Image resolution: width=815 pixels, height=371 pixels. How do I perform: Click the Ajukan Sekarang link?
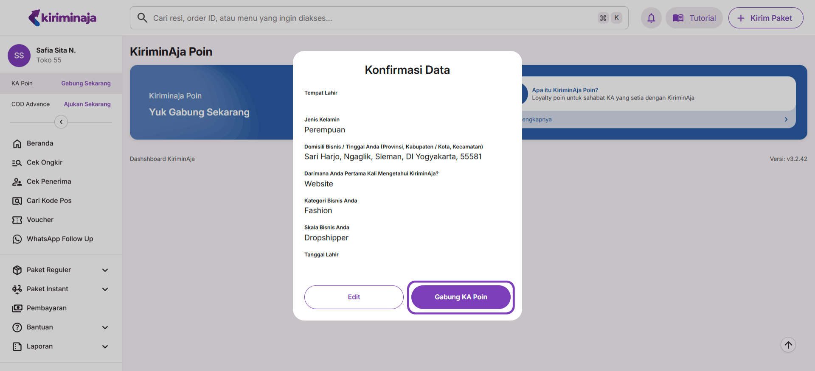coord(87,104)
